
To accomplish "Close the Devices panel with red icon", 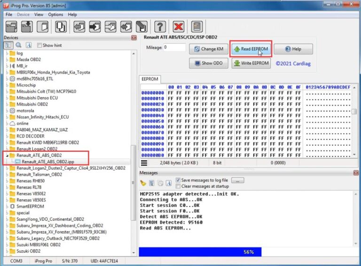I will (134, 38).
